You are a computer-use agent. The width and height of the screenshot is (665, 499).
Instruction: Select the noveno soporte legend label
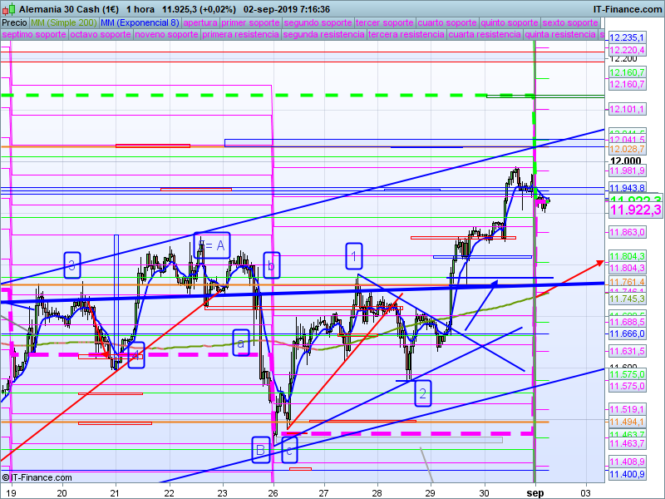pos(167,34)
